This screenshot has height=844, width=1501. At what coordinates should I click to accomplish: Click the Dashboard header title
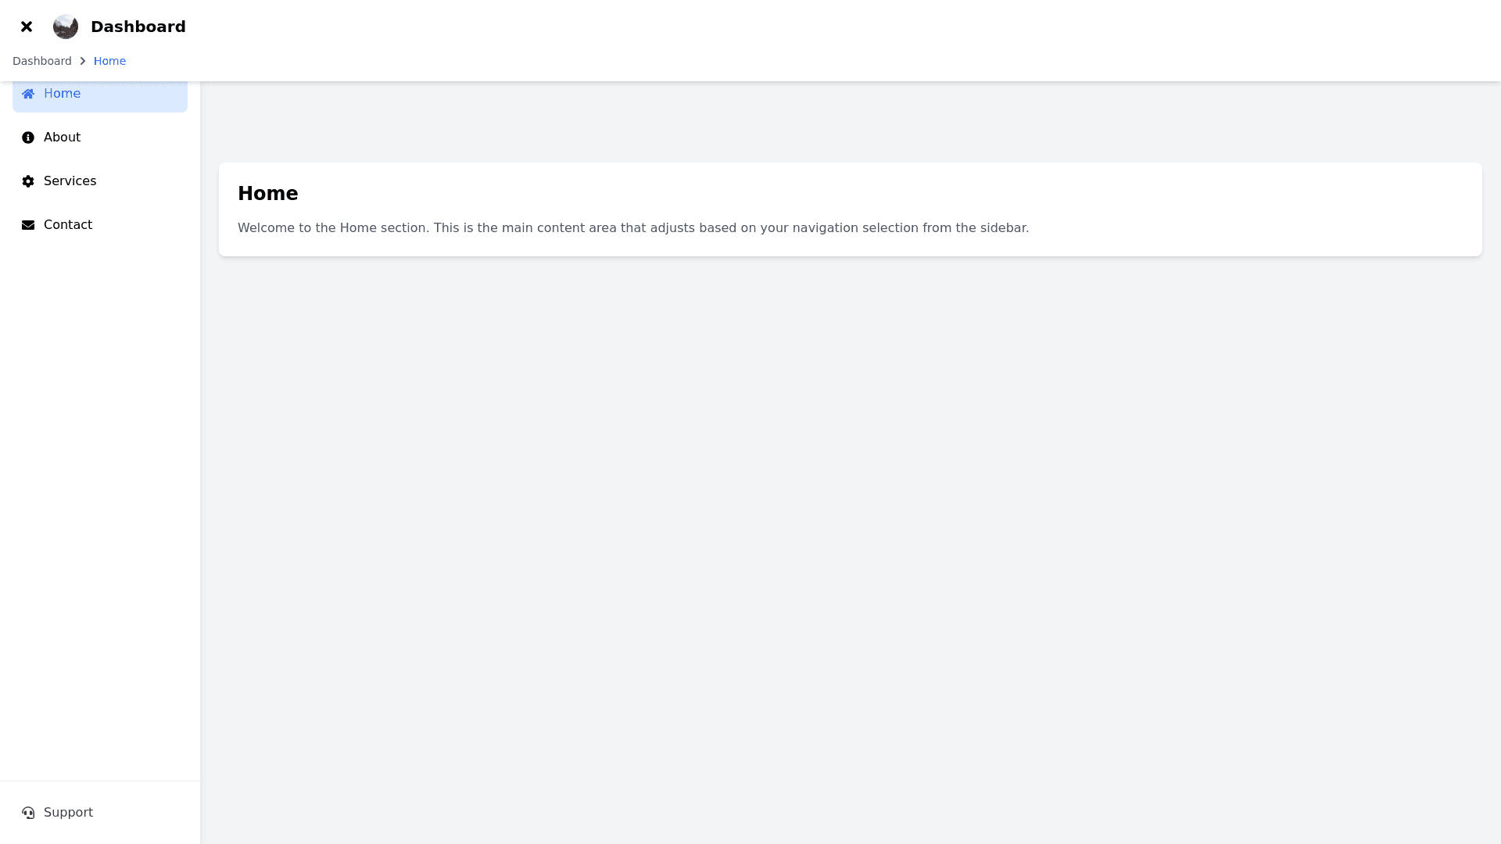[138, 27]
